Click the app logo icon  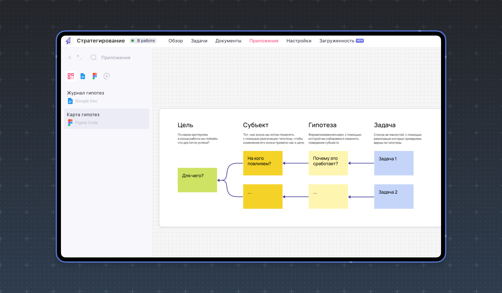click(x=68, y=41)
